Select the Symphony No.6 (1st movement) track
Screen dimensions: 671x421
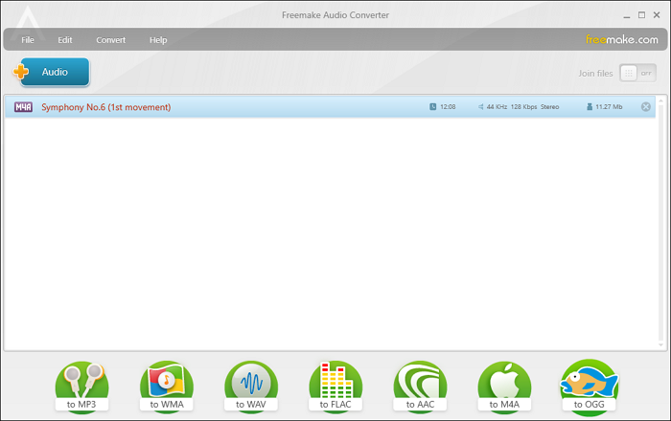[105, 107]
